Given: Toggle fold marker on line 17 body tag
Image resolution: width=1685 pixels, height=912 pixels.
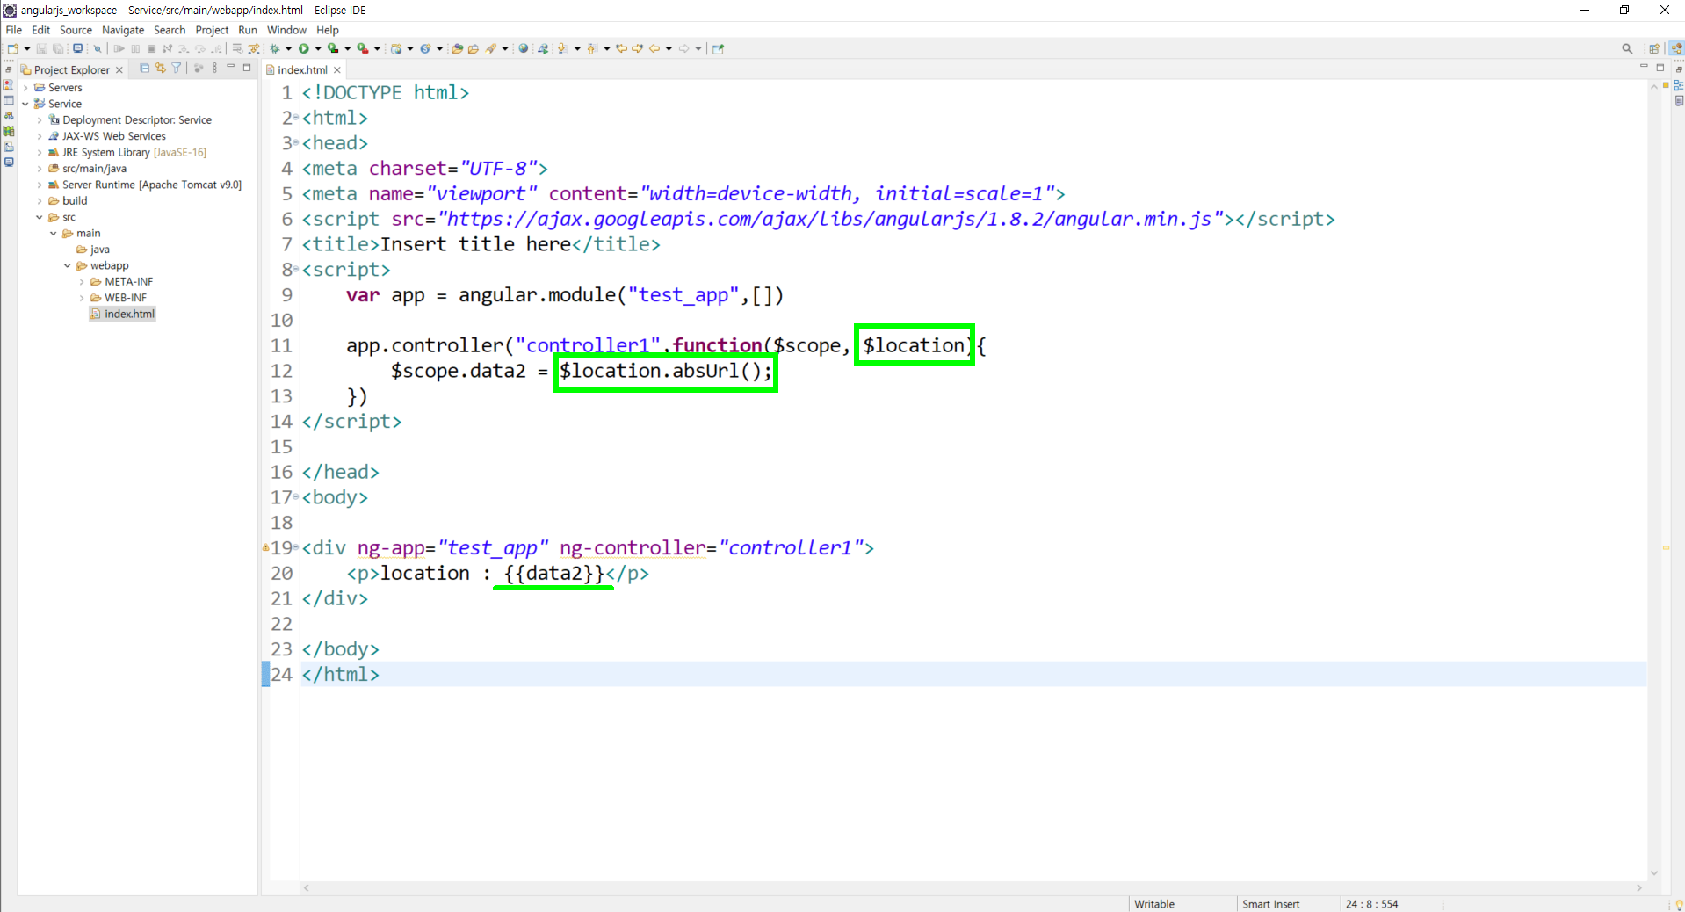Looking at the screenshot, I should (x=296, y=497).
